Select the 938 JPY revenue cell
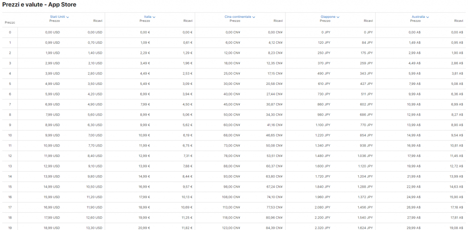 click(x=367, y=146)
